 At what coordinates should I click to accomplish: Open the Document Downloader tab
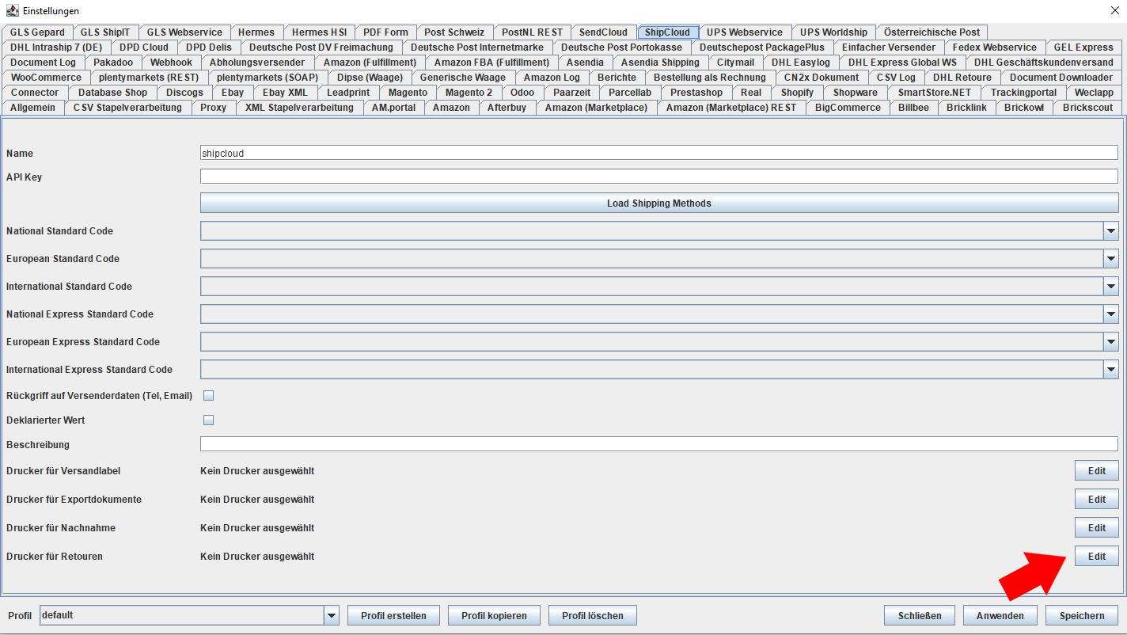pyautogui.click(x=1061, y=78)
